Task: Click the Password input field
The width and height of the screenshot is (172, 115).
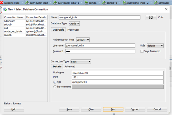Action: point(100,51)
